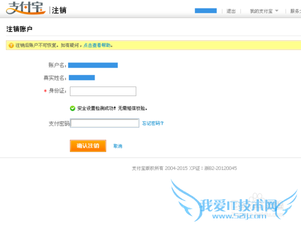Expand the 我的支付宝 dropdown arrow
This screenshot has width=301, height=225.
click(277, 11)
